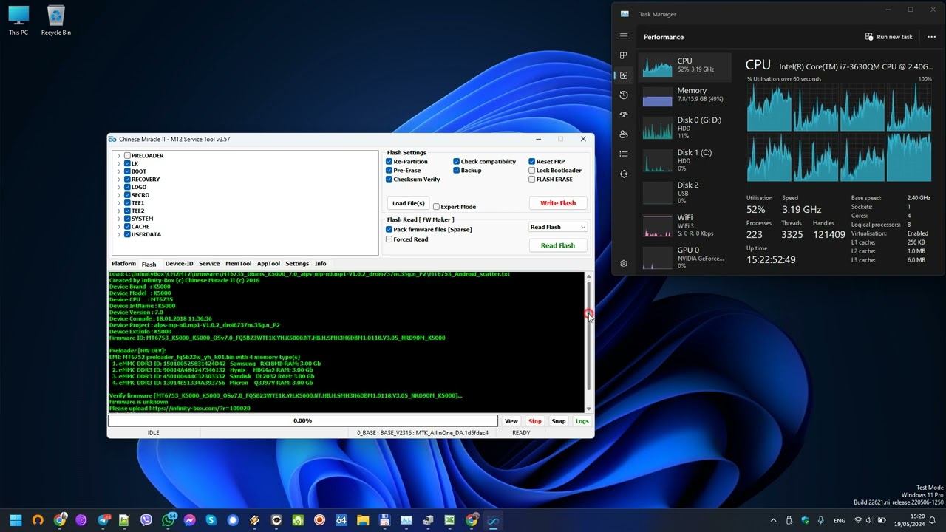Toggle Check compatibility checkbox
The width and height of the screenshot is (946, 532).
pos(456,161)
